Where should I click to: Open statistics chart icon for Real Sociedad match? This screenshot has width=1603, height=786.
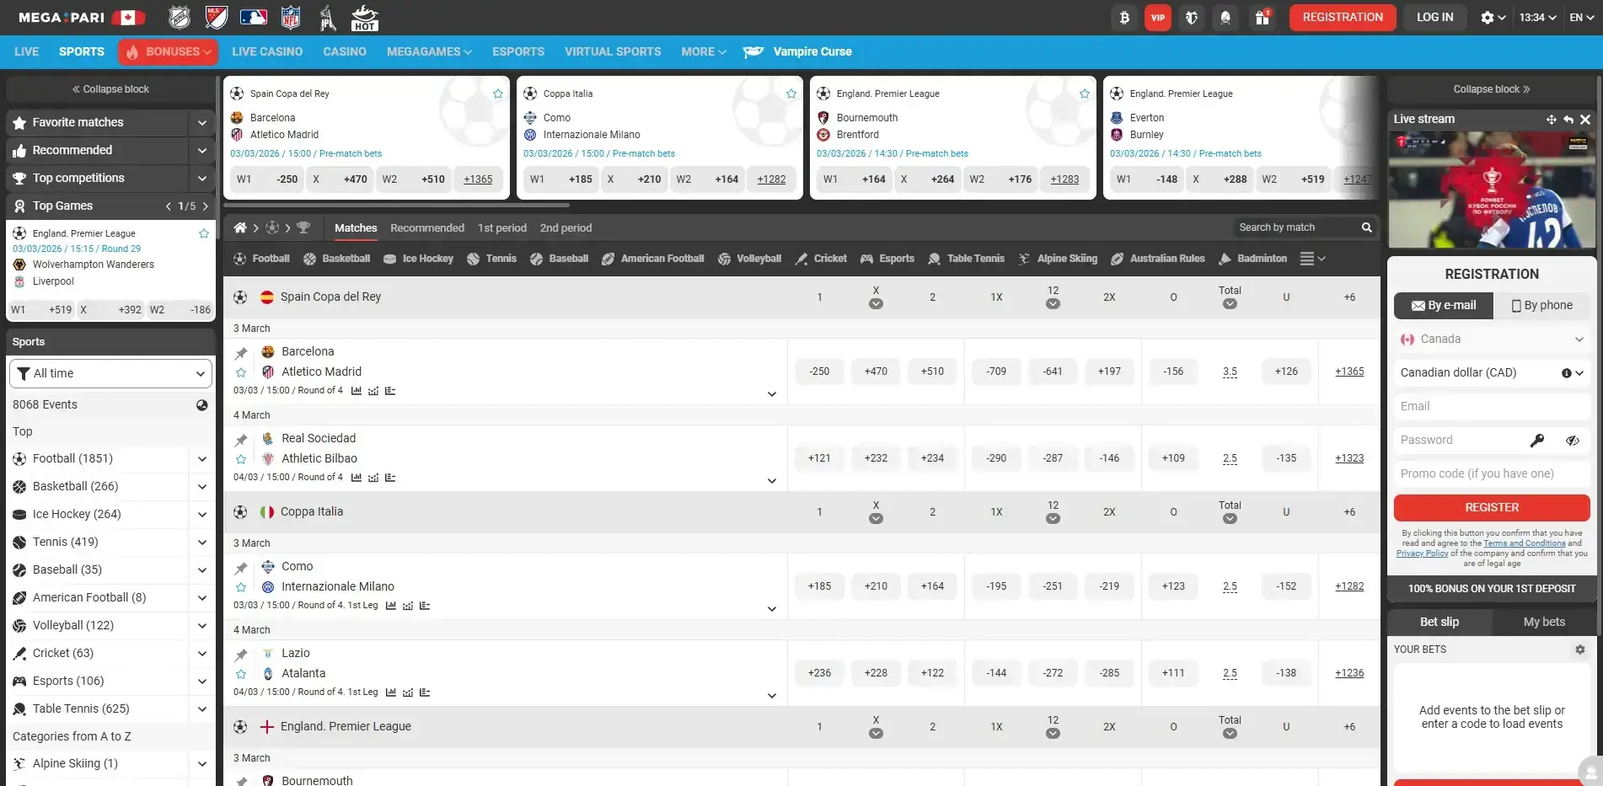tap(357, 478)
